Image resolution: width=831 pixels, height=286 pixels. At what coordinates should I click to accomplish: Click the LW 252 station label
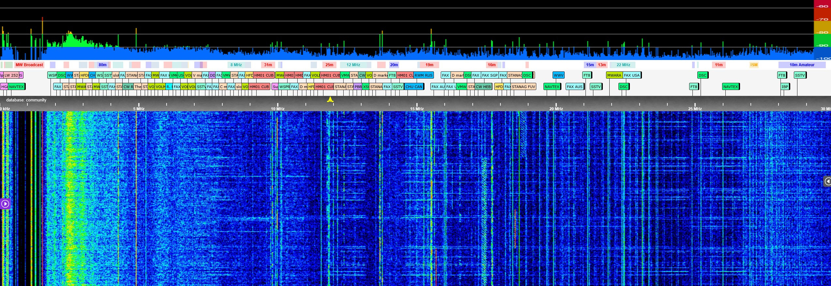(11, 75)
